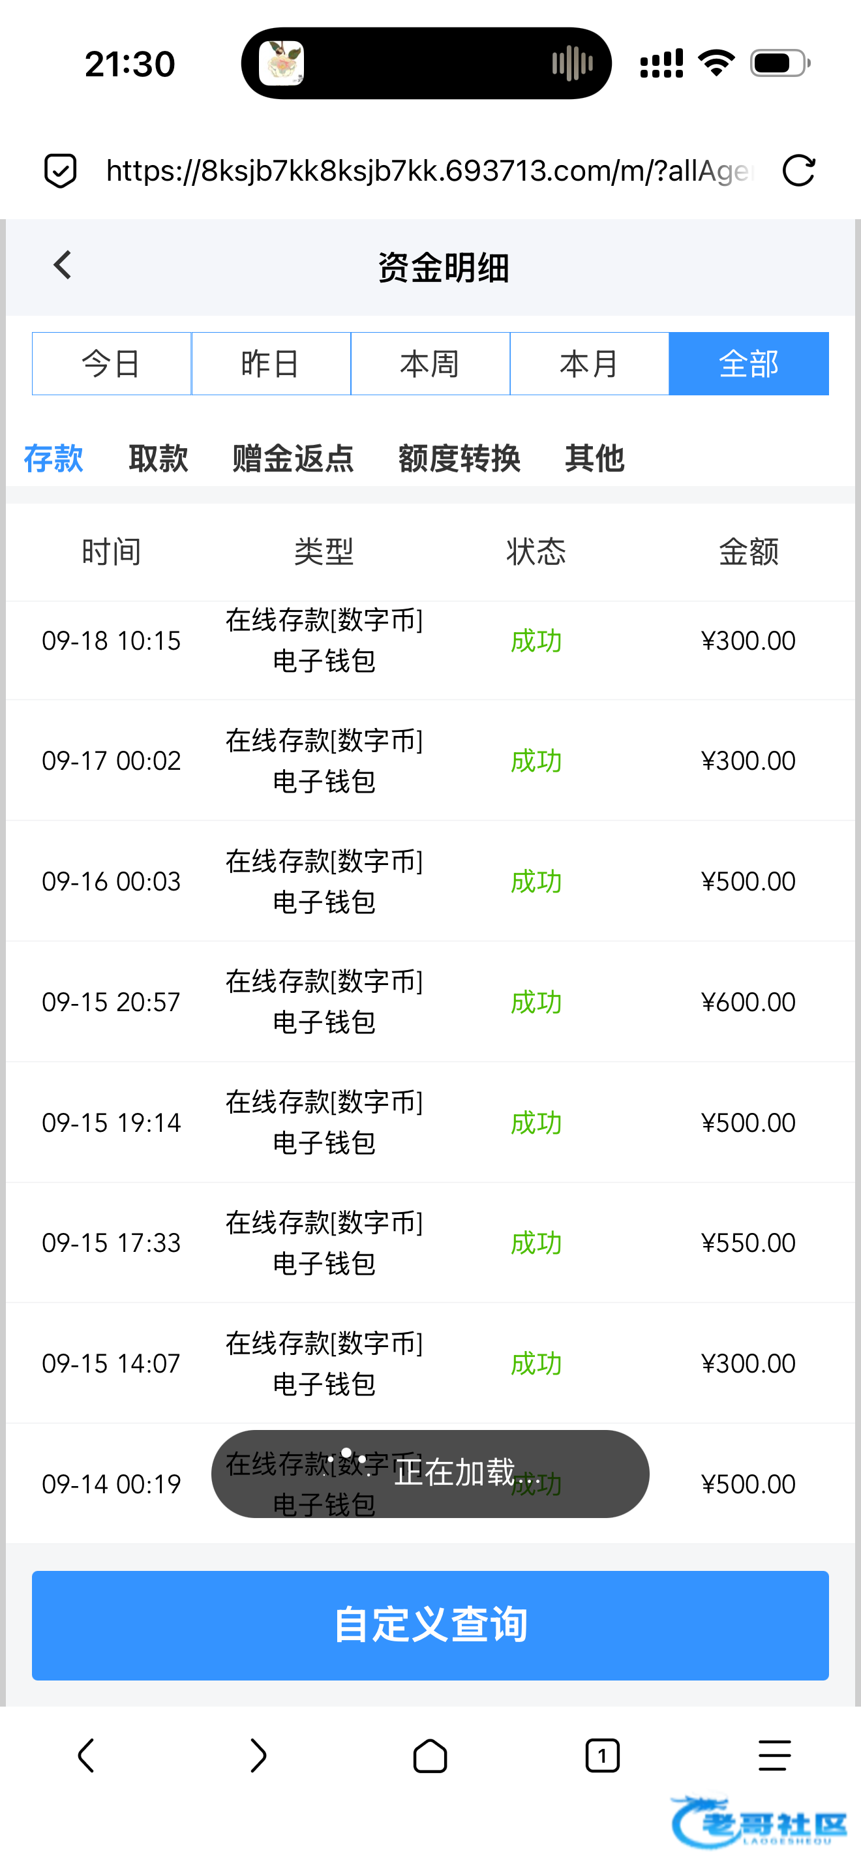Open the browser hamburger menu

coord(774,1756)
